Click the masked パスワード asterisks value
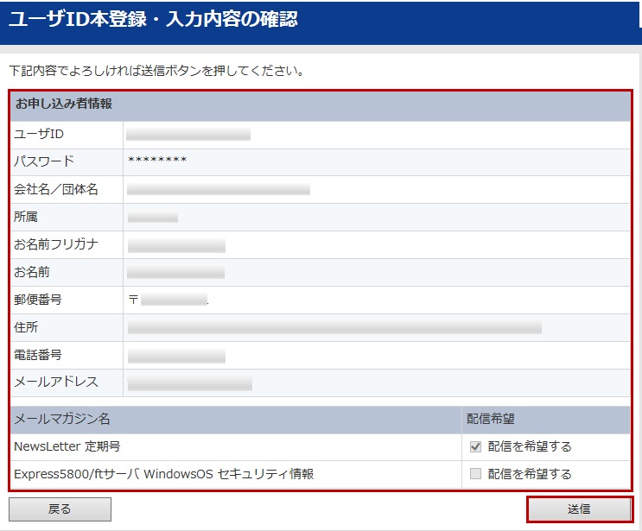Image resolution: width=642 pixels, height=531 pixels. pyautogui.click(x=157, y=161)
